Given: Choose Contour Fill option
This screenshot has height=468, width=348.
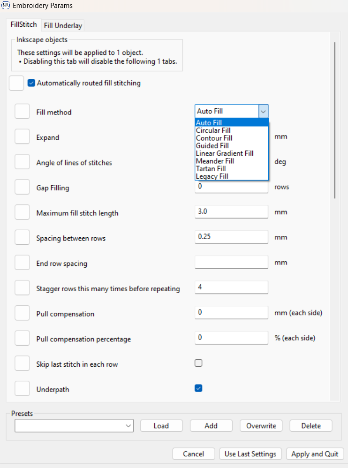Looking at the screenshot, I should (232, 138).
